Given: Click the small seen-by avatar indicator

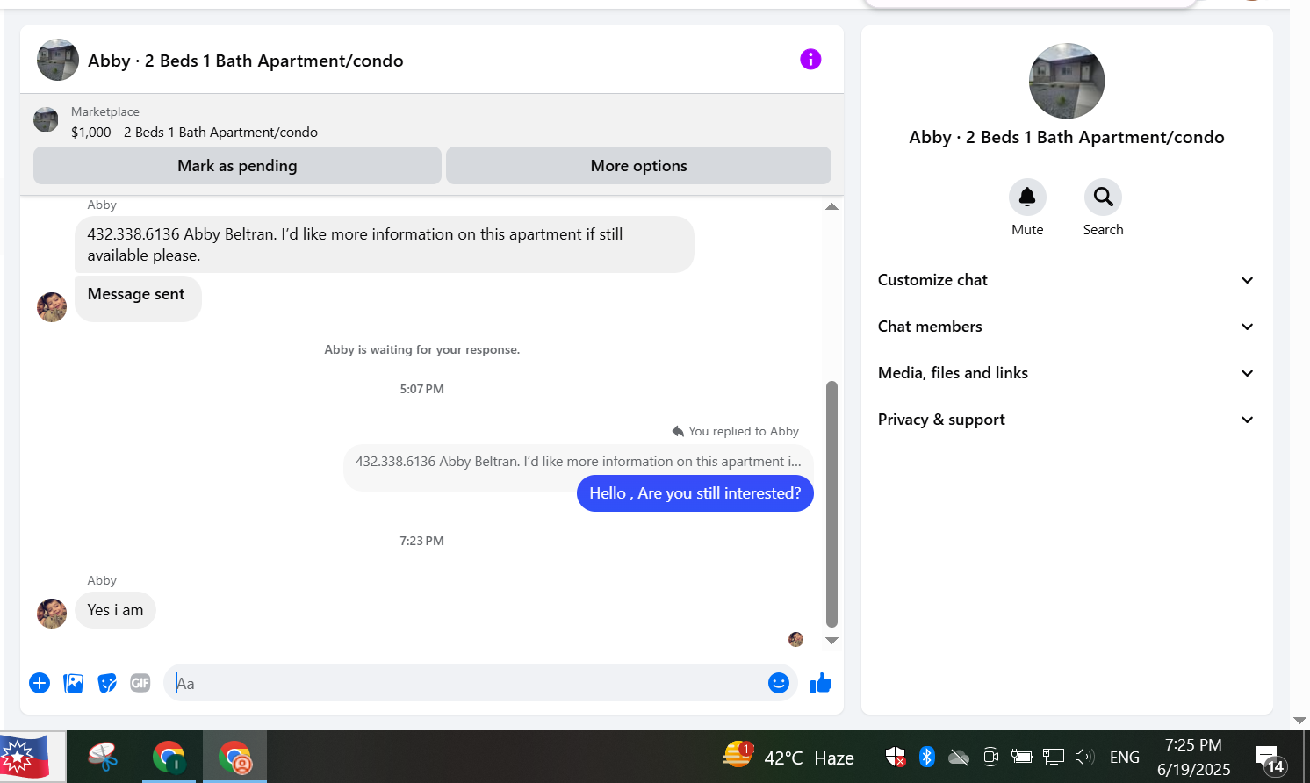Looking at the screenshot, I should (795, 639).
